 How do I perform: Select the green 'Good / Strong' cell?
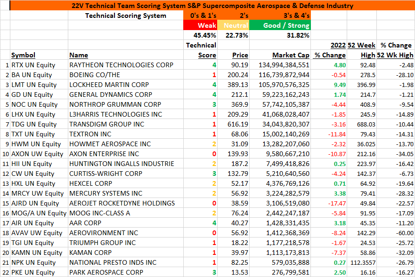pos(280,25)
